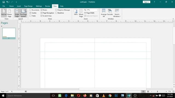Open the Page Design tab
The height and width of the screenshot is (98, 175).
pyautogui.click(x=28, y=6)
